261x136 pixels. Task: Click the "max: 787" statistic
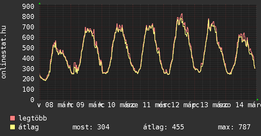pyautogui.click(x=234, y=127)
